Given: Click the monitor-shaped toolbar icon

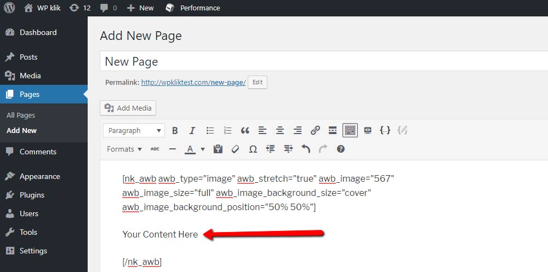Looking at the screenshot, I should click(368, 131).
